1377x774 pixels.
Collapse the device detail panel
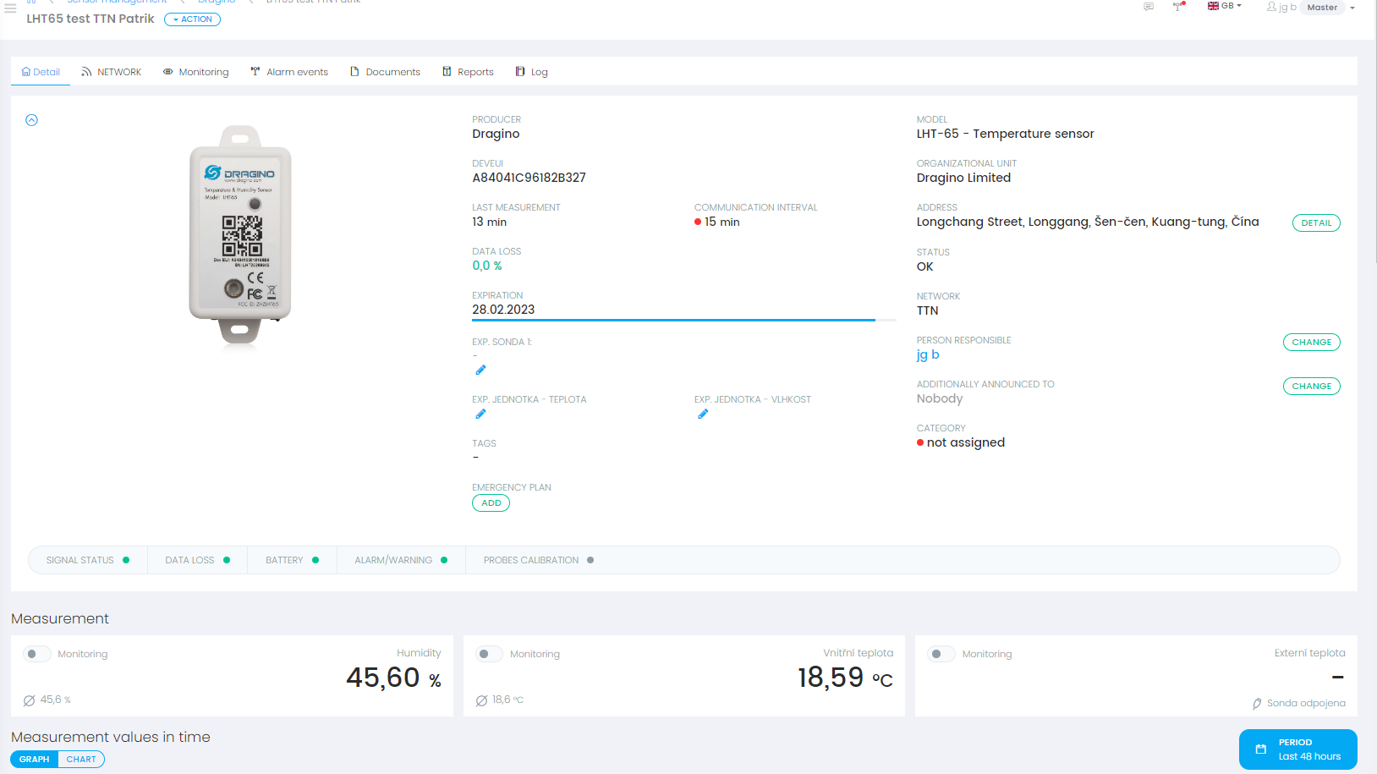[31, 120]
